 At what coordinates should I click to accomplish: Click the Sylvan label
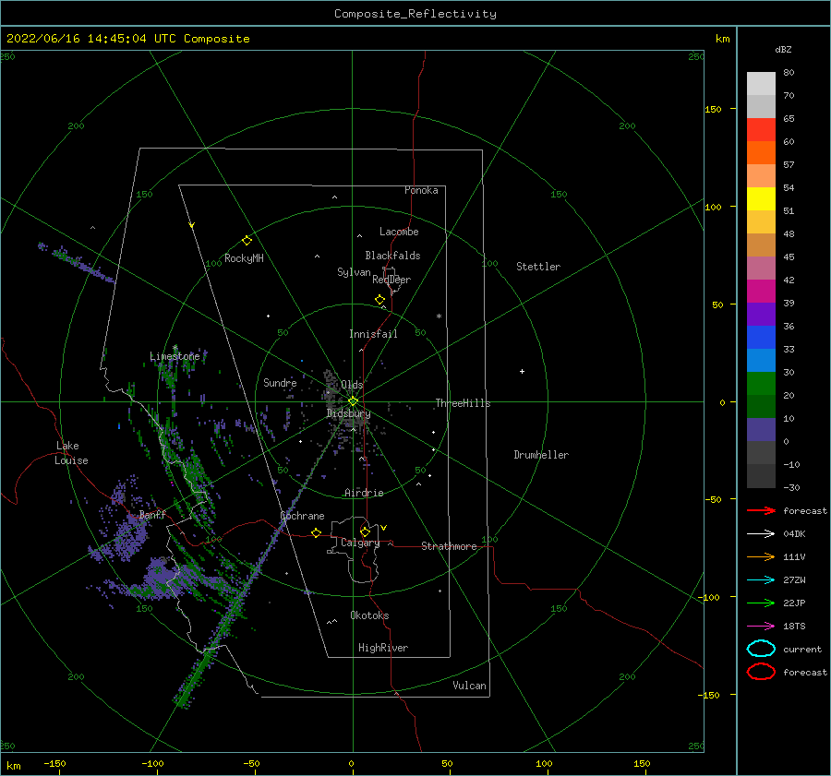354,272
